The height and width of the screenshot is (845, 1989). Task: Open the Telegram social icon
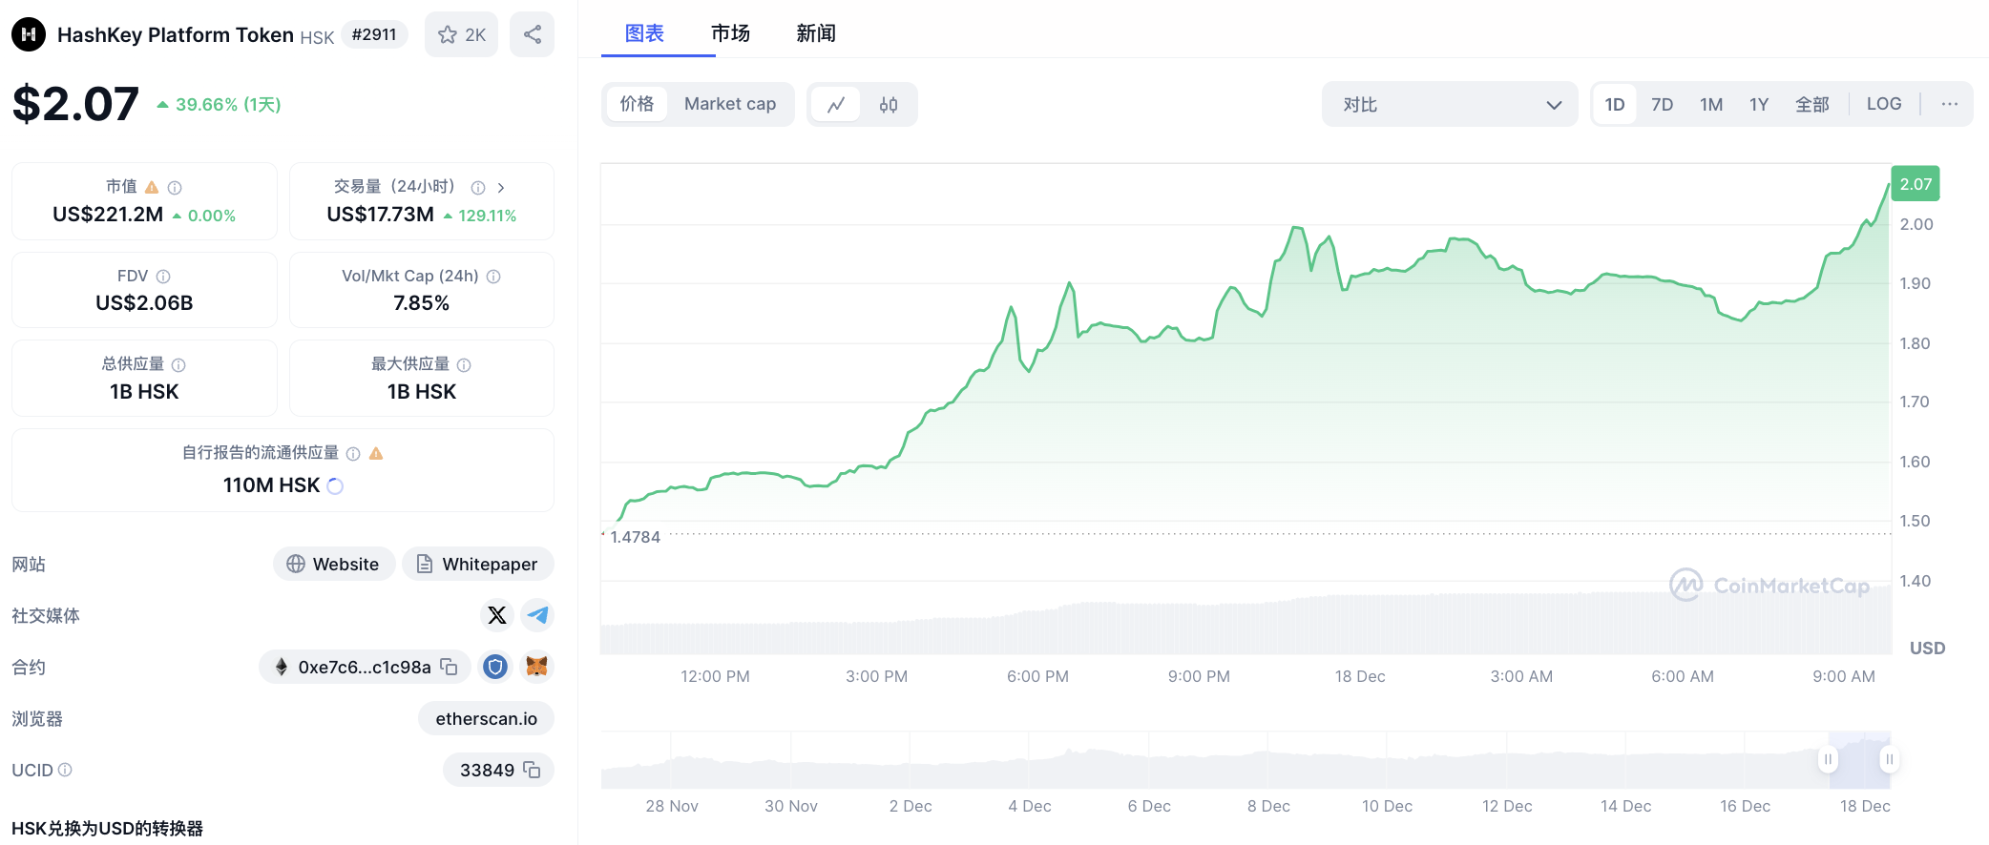point(538,615)
